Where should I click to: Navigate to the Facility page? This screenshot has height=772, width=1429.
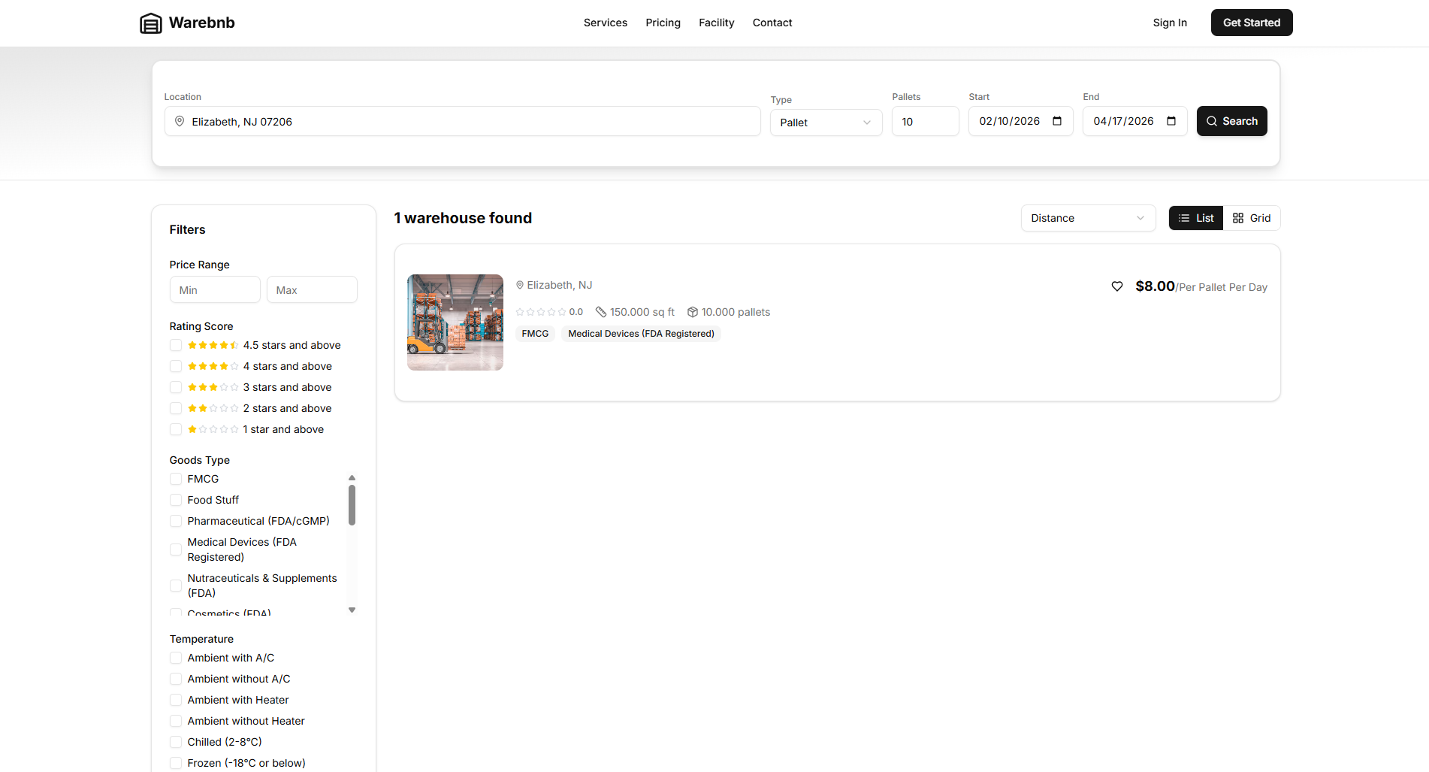point(716,23)
